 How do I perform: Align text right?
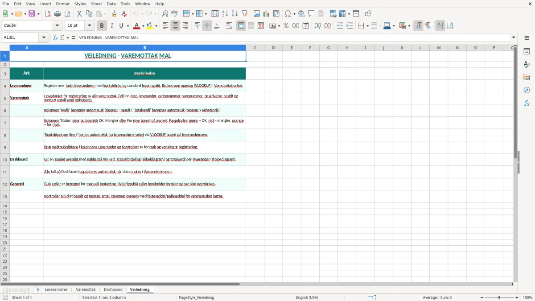(x=185, y=26)
